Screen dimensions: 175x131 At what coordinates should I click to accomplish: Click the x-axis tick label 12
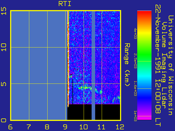(x=120, y=127)
